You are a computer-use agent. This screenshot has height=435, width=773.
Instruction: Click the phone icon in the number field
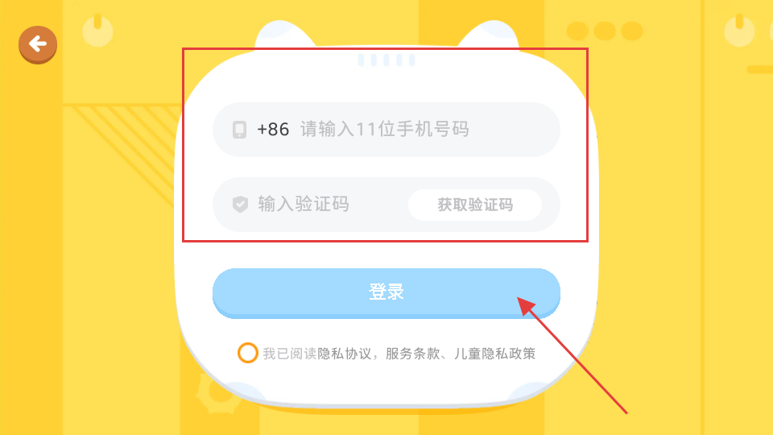[x=240, y=130]
